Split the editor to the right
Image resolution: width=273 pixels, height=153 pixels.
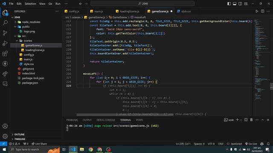coord(262,11)
